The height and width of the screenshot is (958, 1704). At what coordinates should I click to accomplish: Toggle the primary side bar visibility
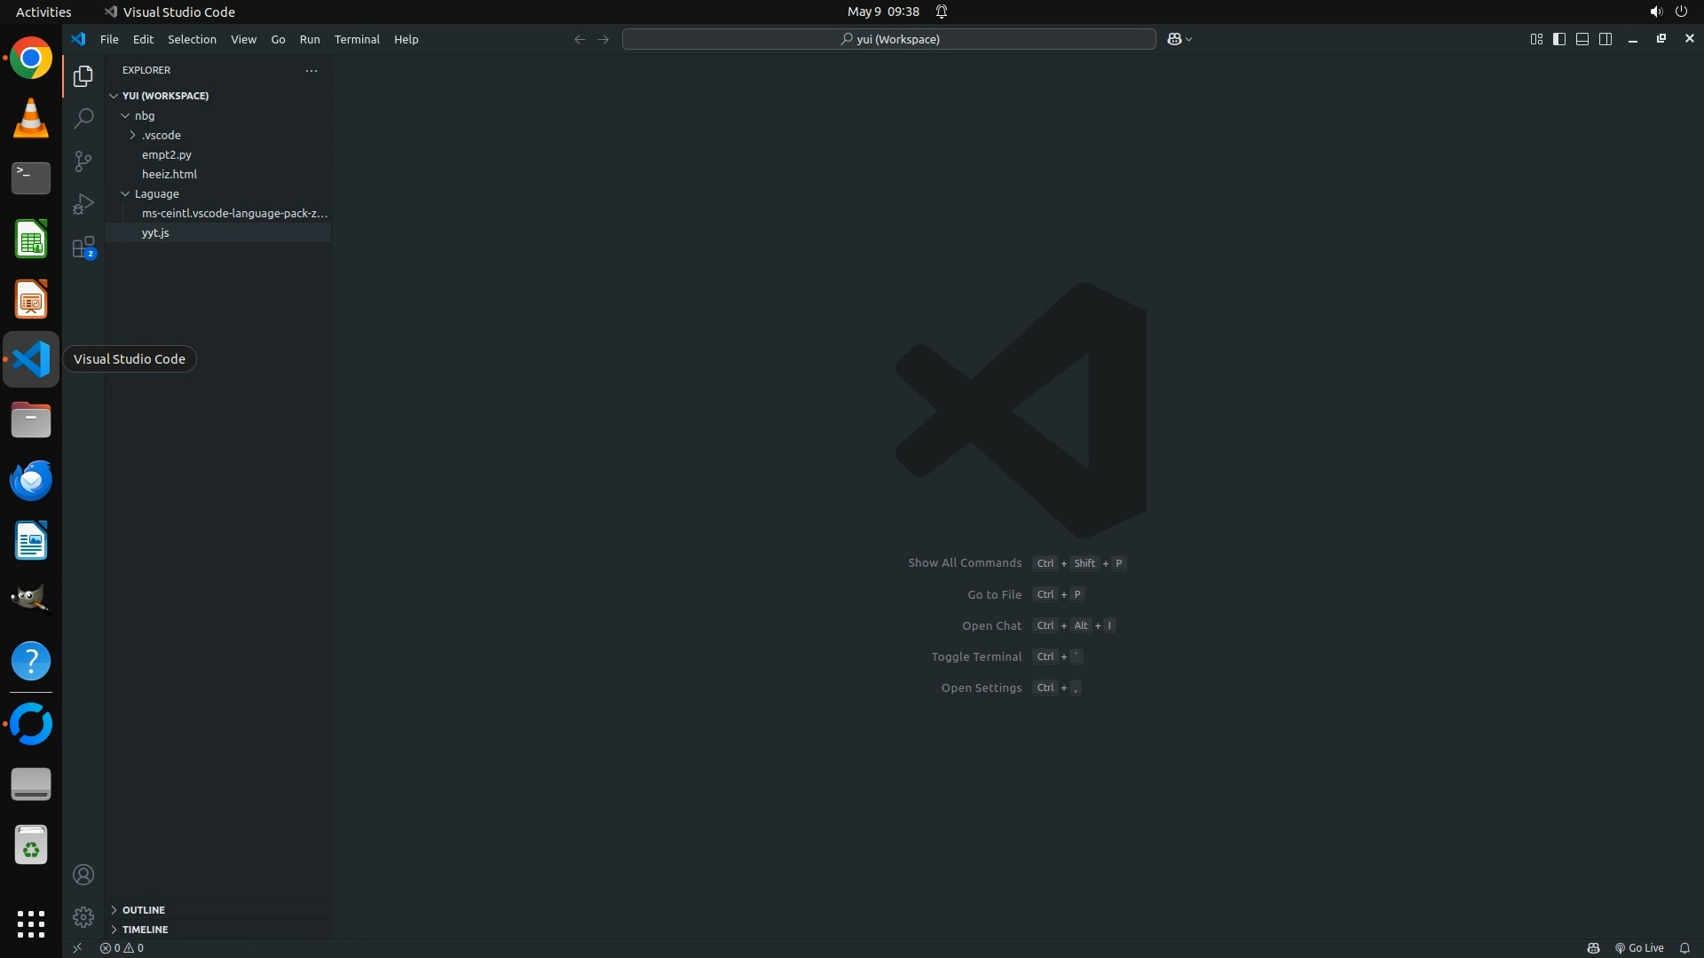coord(1559,39)
